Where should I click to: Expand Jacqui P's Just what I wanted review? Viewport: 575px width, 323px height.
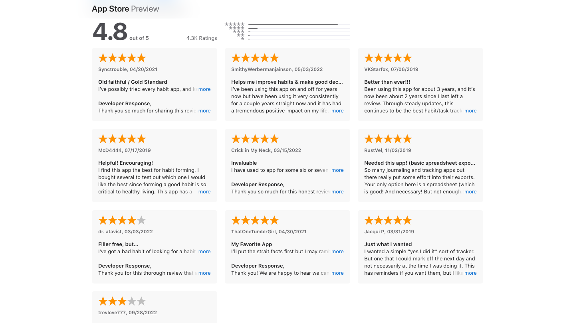470,273
